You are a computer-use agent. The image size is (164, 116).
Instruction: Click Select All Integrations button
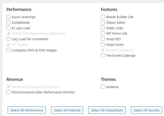[x=107, y=110]
